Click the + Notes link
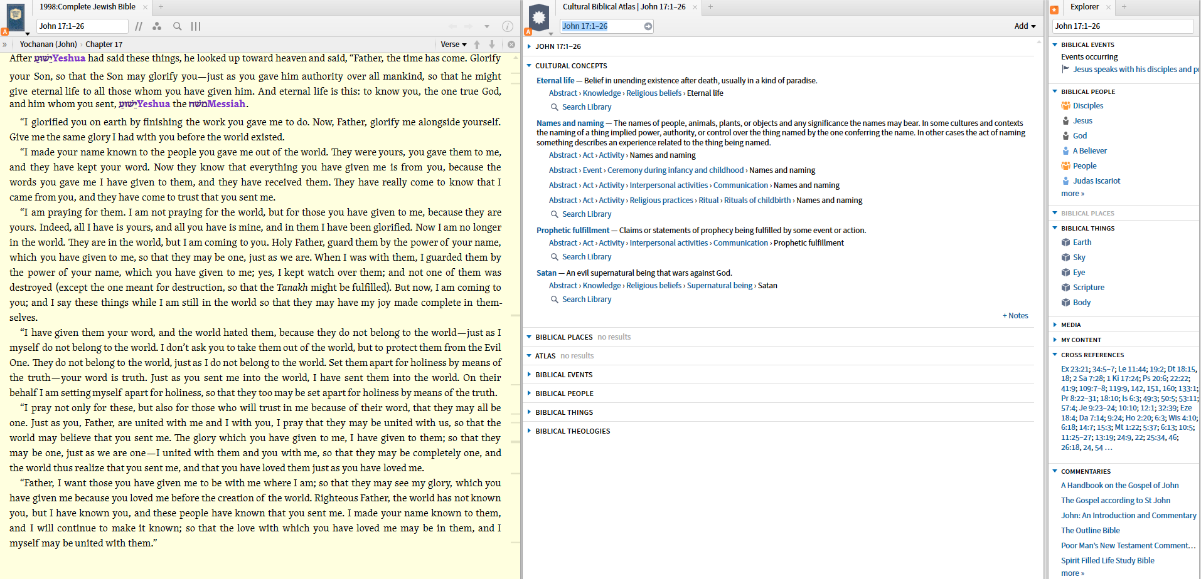The width and height of the screenshot is (1201, 579). point(1015,316)
